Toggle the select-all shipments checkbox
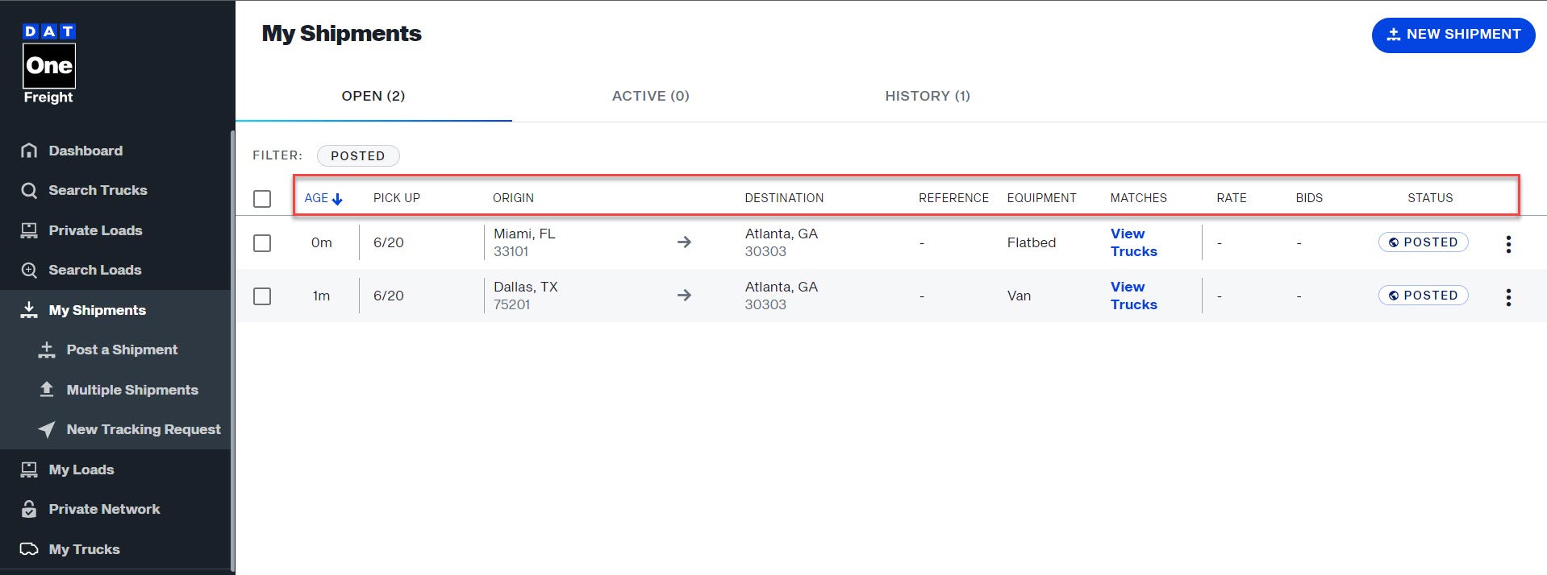Viewport: 1547px width, 575px height. pyautogui.click(x=262, y=198)
